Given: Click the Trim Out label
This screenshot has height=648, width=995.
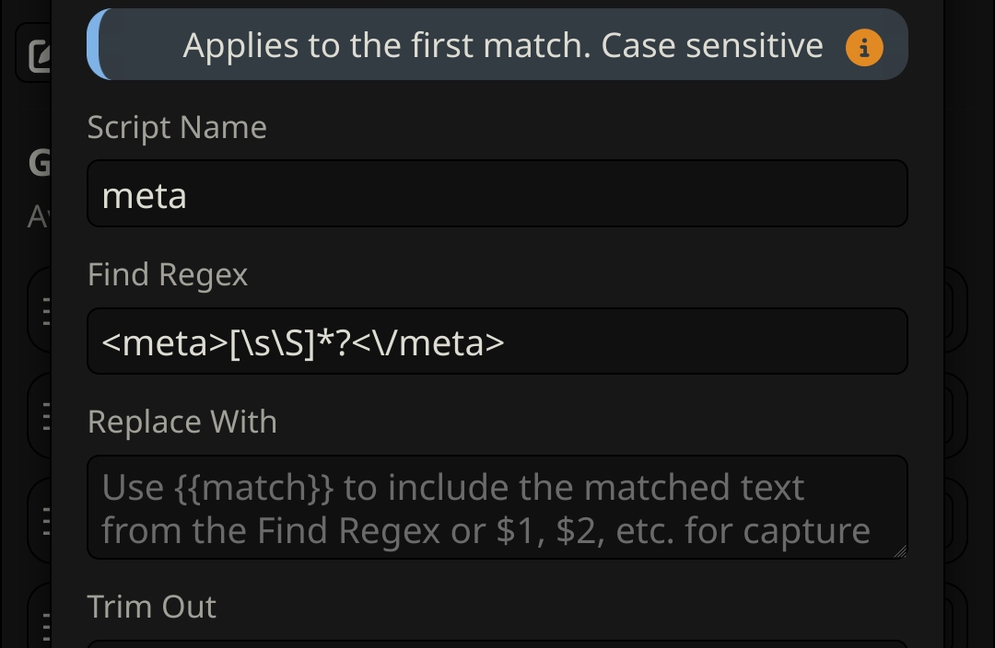Looking at the screenshot, I should coord(152,607).
